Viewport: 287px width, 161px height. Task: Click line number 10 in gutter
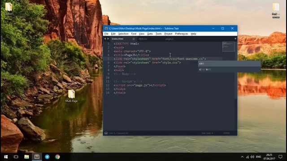click(x=108, y=77)
